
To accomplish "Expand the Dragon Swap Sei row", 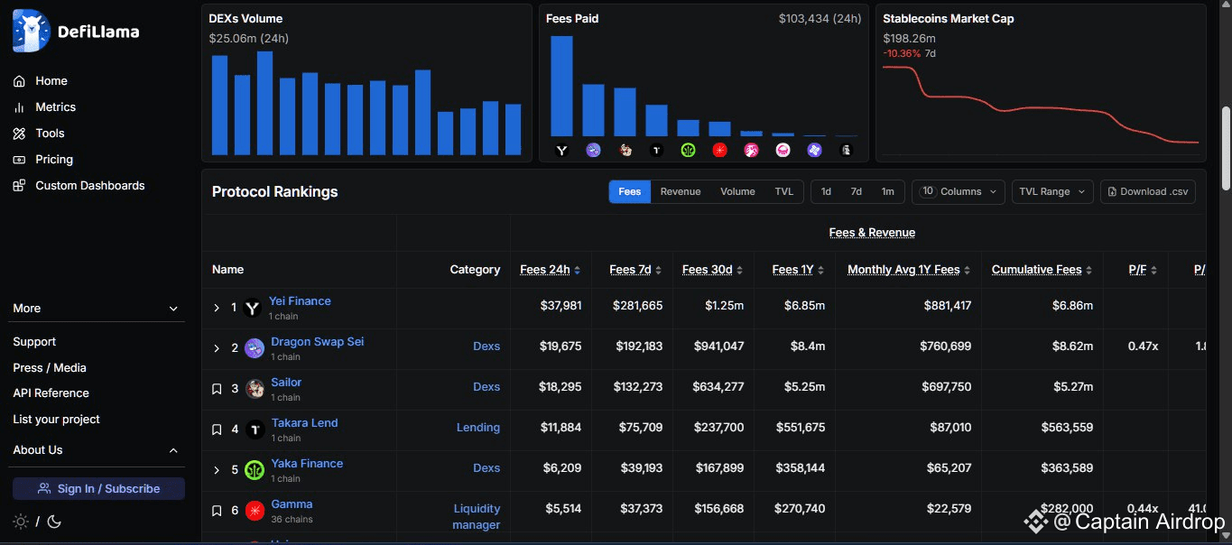I will (217, 348).
